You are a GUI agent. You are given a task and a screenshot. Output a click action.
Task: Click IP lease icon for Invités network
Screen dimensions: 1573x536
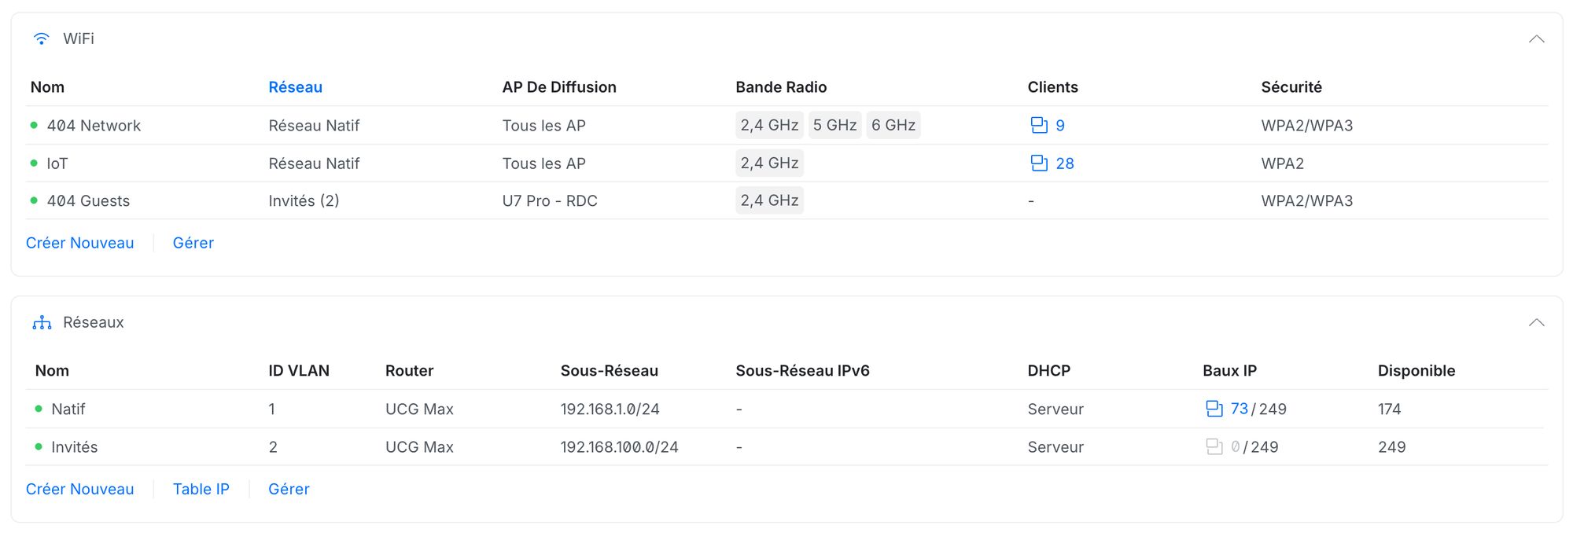[x=1214, y=447]
